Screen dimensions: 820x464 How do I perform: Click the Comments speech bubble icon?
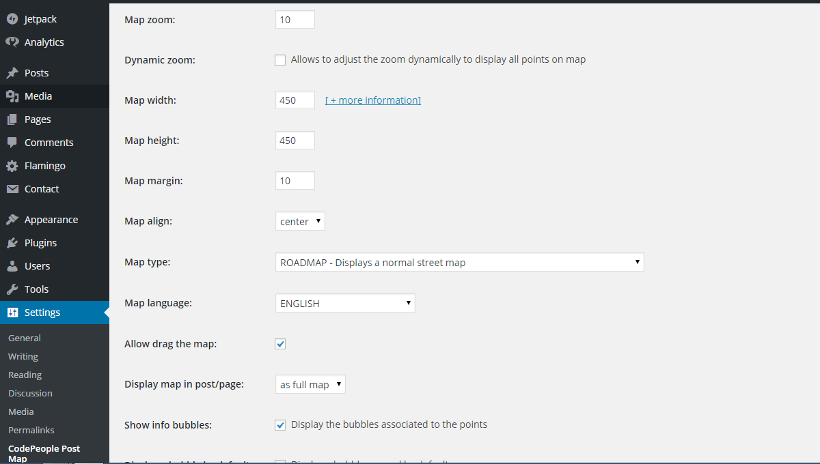click(12, 142)
